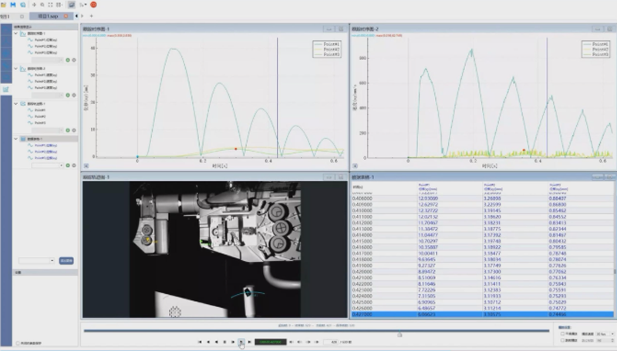Open the combo box under first chart group
Image resolution: width=617 pixels, height=351 pixels.
47,60
